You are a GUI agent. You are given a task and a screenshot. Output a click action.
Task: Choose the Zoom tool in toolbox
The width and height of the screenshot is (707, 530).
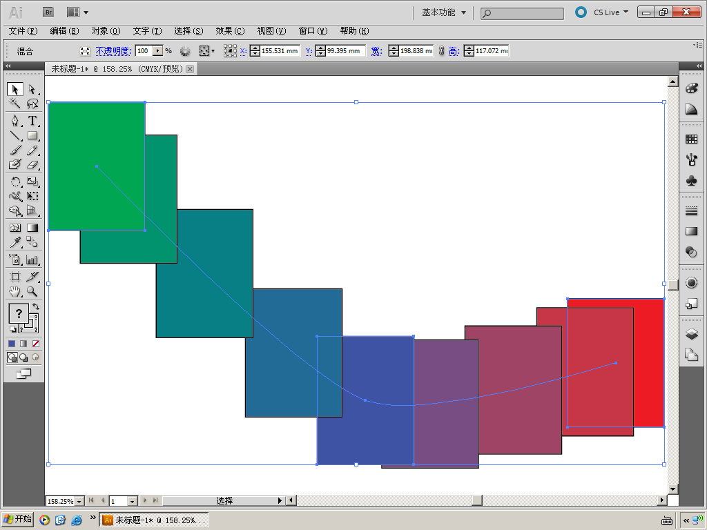[x=32, y=291]
